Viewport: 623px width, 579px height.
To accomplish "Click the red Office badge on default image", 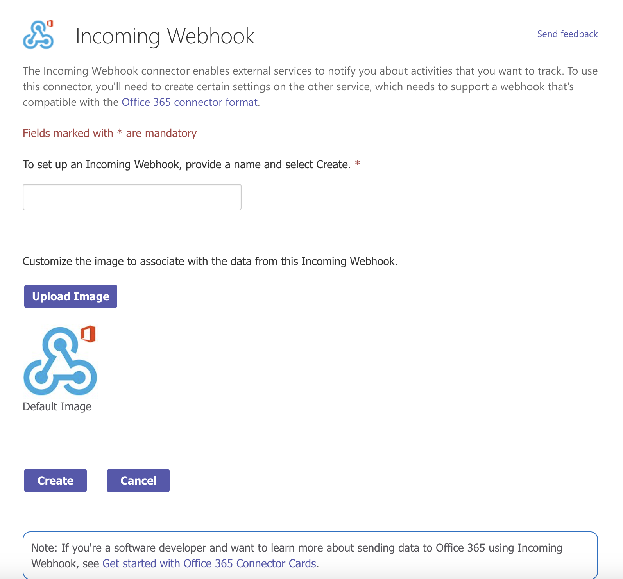I will [x=88, y=334].
